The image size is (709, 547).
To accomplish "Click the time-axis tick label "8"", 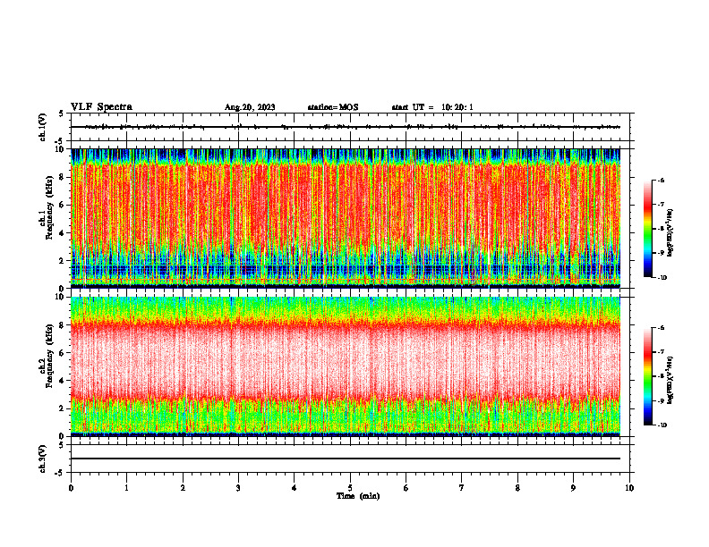I will coord(517,488).
